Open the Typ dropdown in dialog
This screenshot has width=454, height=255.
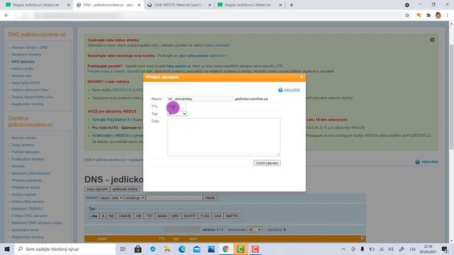[x=177, y=113]
